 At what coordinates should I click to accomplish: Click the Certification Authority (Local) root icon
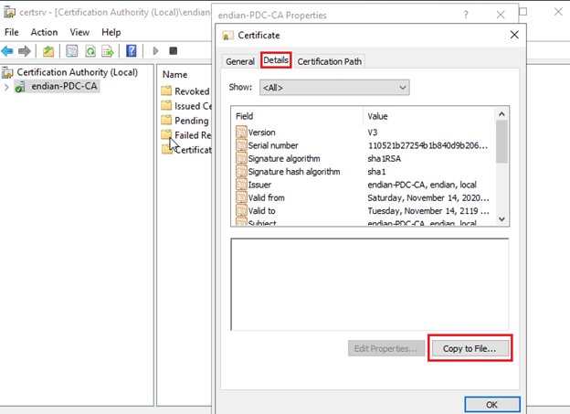[7, 72]
